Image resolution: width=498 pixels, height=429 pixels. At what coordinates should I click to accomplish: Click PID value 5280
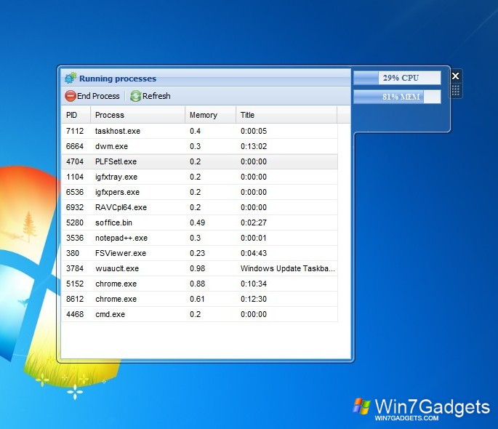pos(75,222)
